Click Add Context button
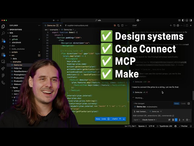 click(140, 112)
